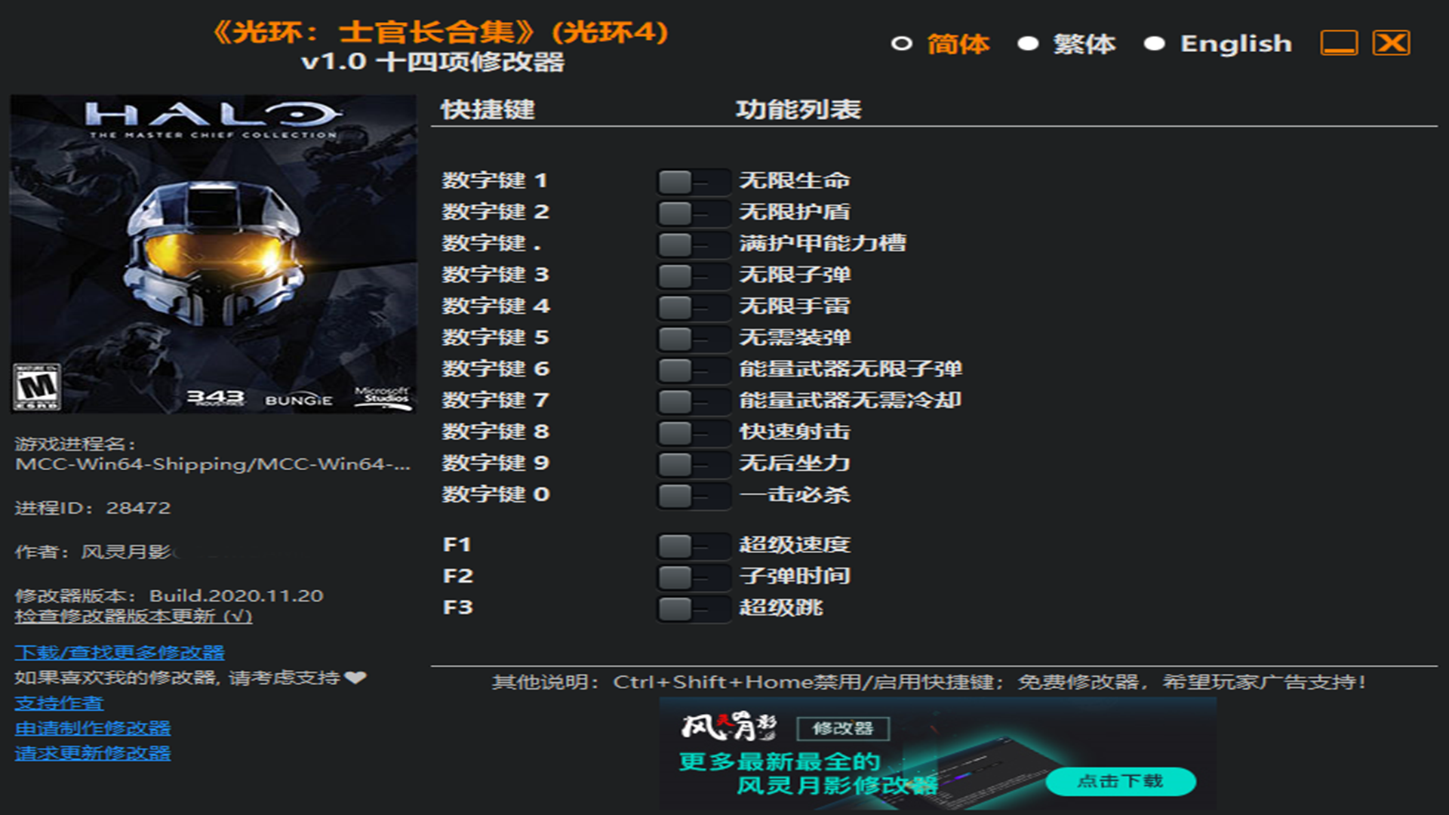This screenshot has height=815, width=1449.
Task: Click 点击下载 button in ad banner
Action: pos(1120,781)
